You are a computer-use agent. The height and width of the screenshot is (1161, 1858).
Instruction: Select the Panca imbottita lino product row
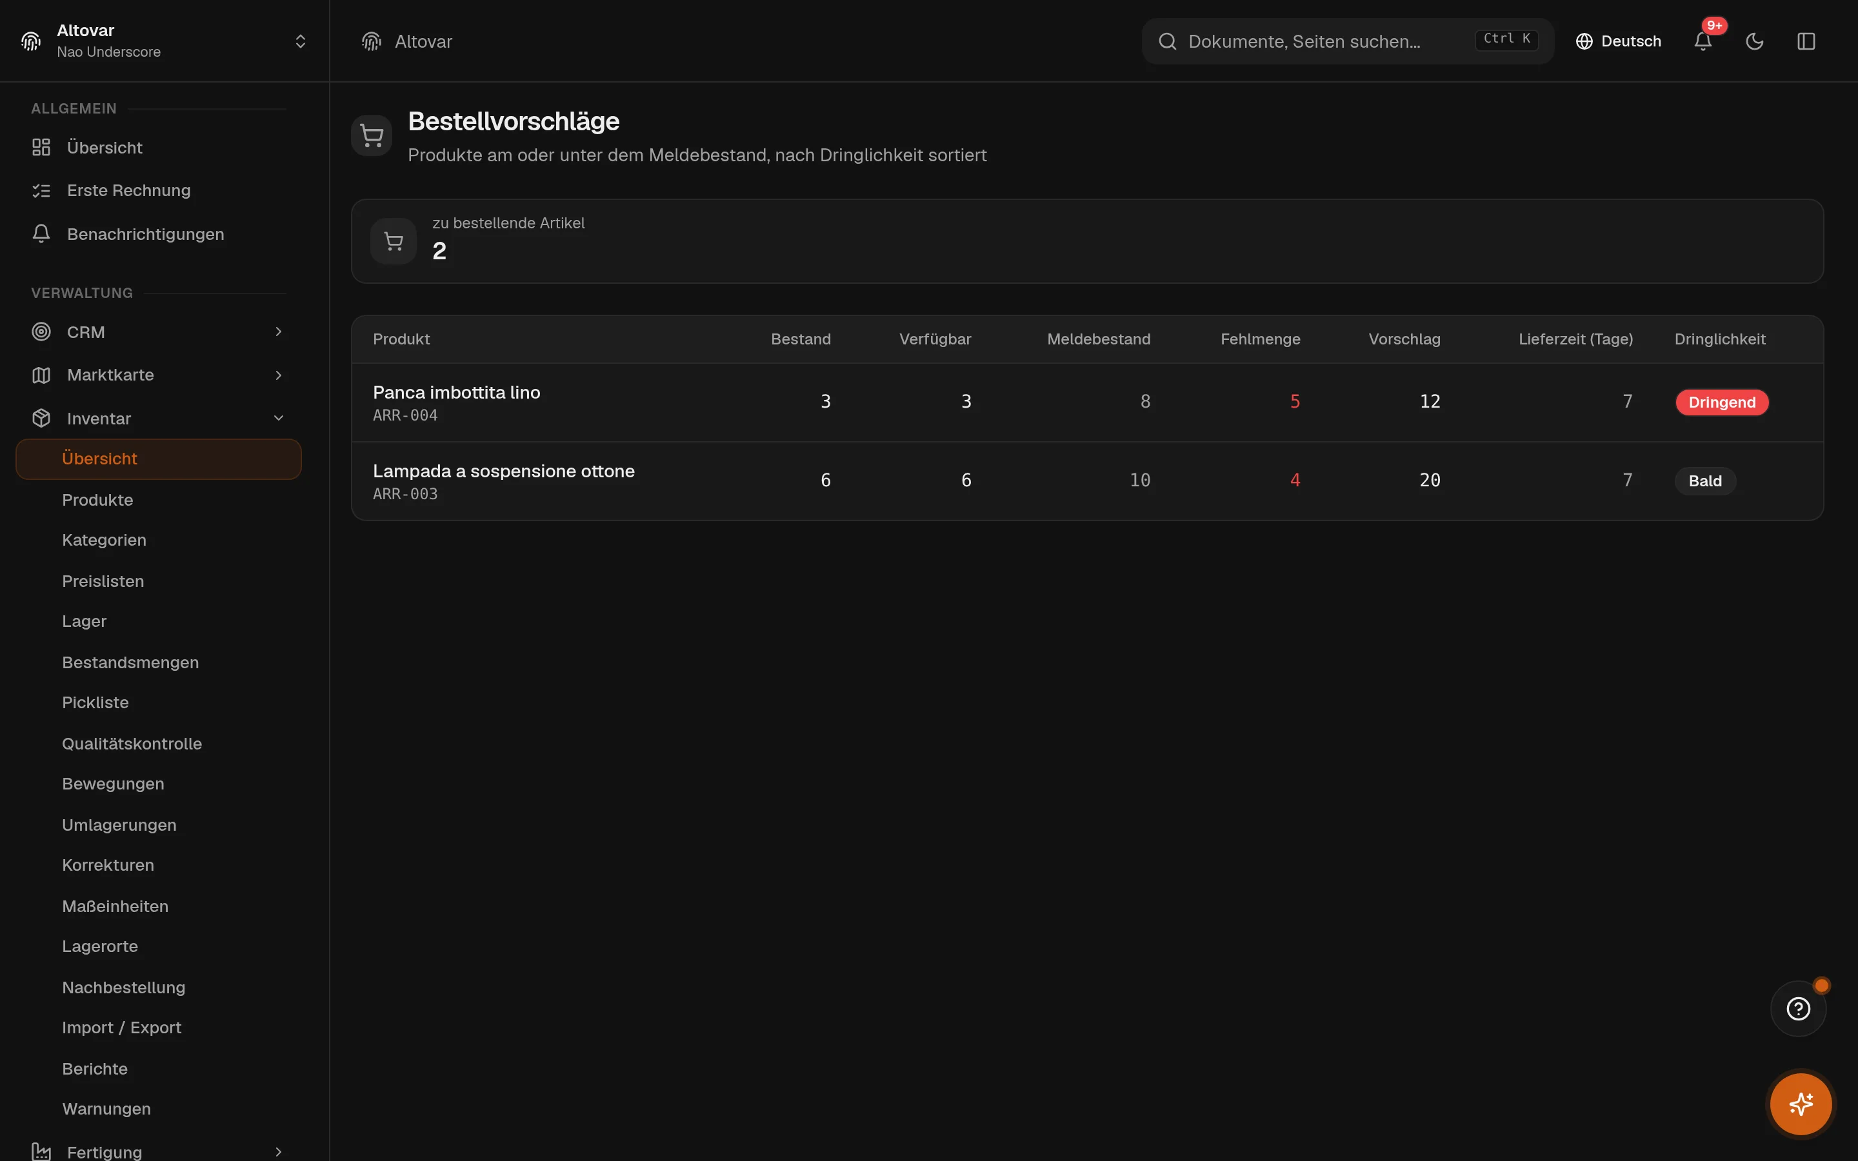(x=1087, y=402)
